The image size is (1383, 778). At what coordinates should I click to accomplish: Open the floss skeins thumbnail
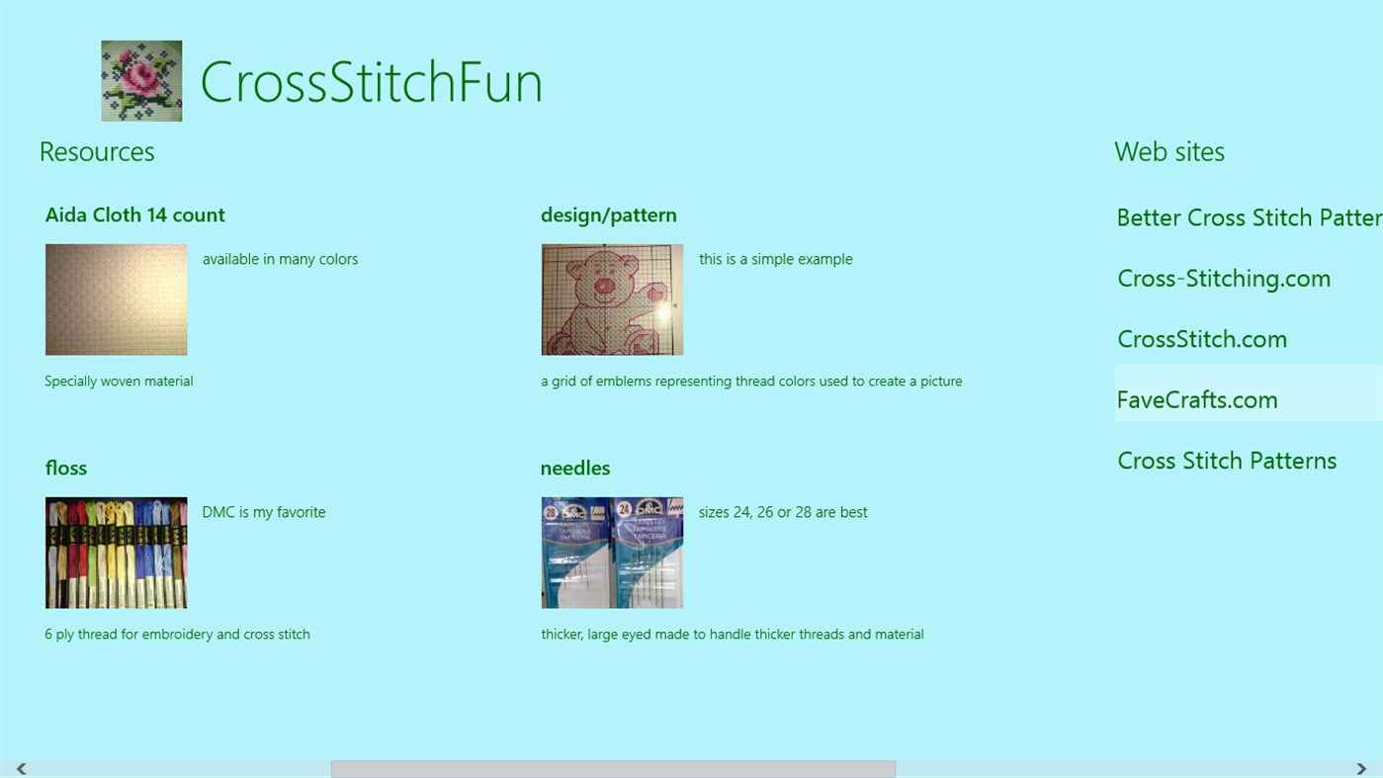coord(117,553)
